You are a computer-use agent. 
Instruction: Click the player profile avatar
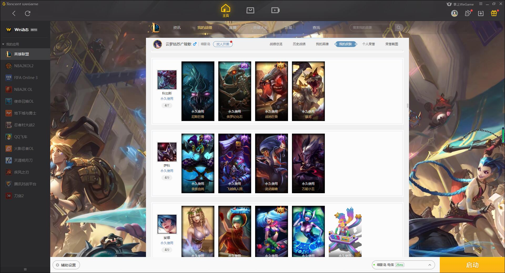pos(158,44)
